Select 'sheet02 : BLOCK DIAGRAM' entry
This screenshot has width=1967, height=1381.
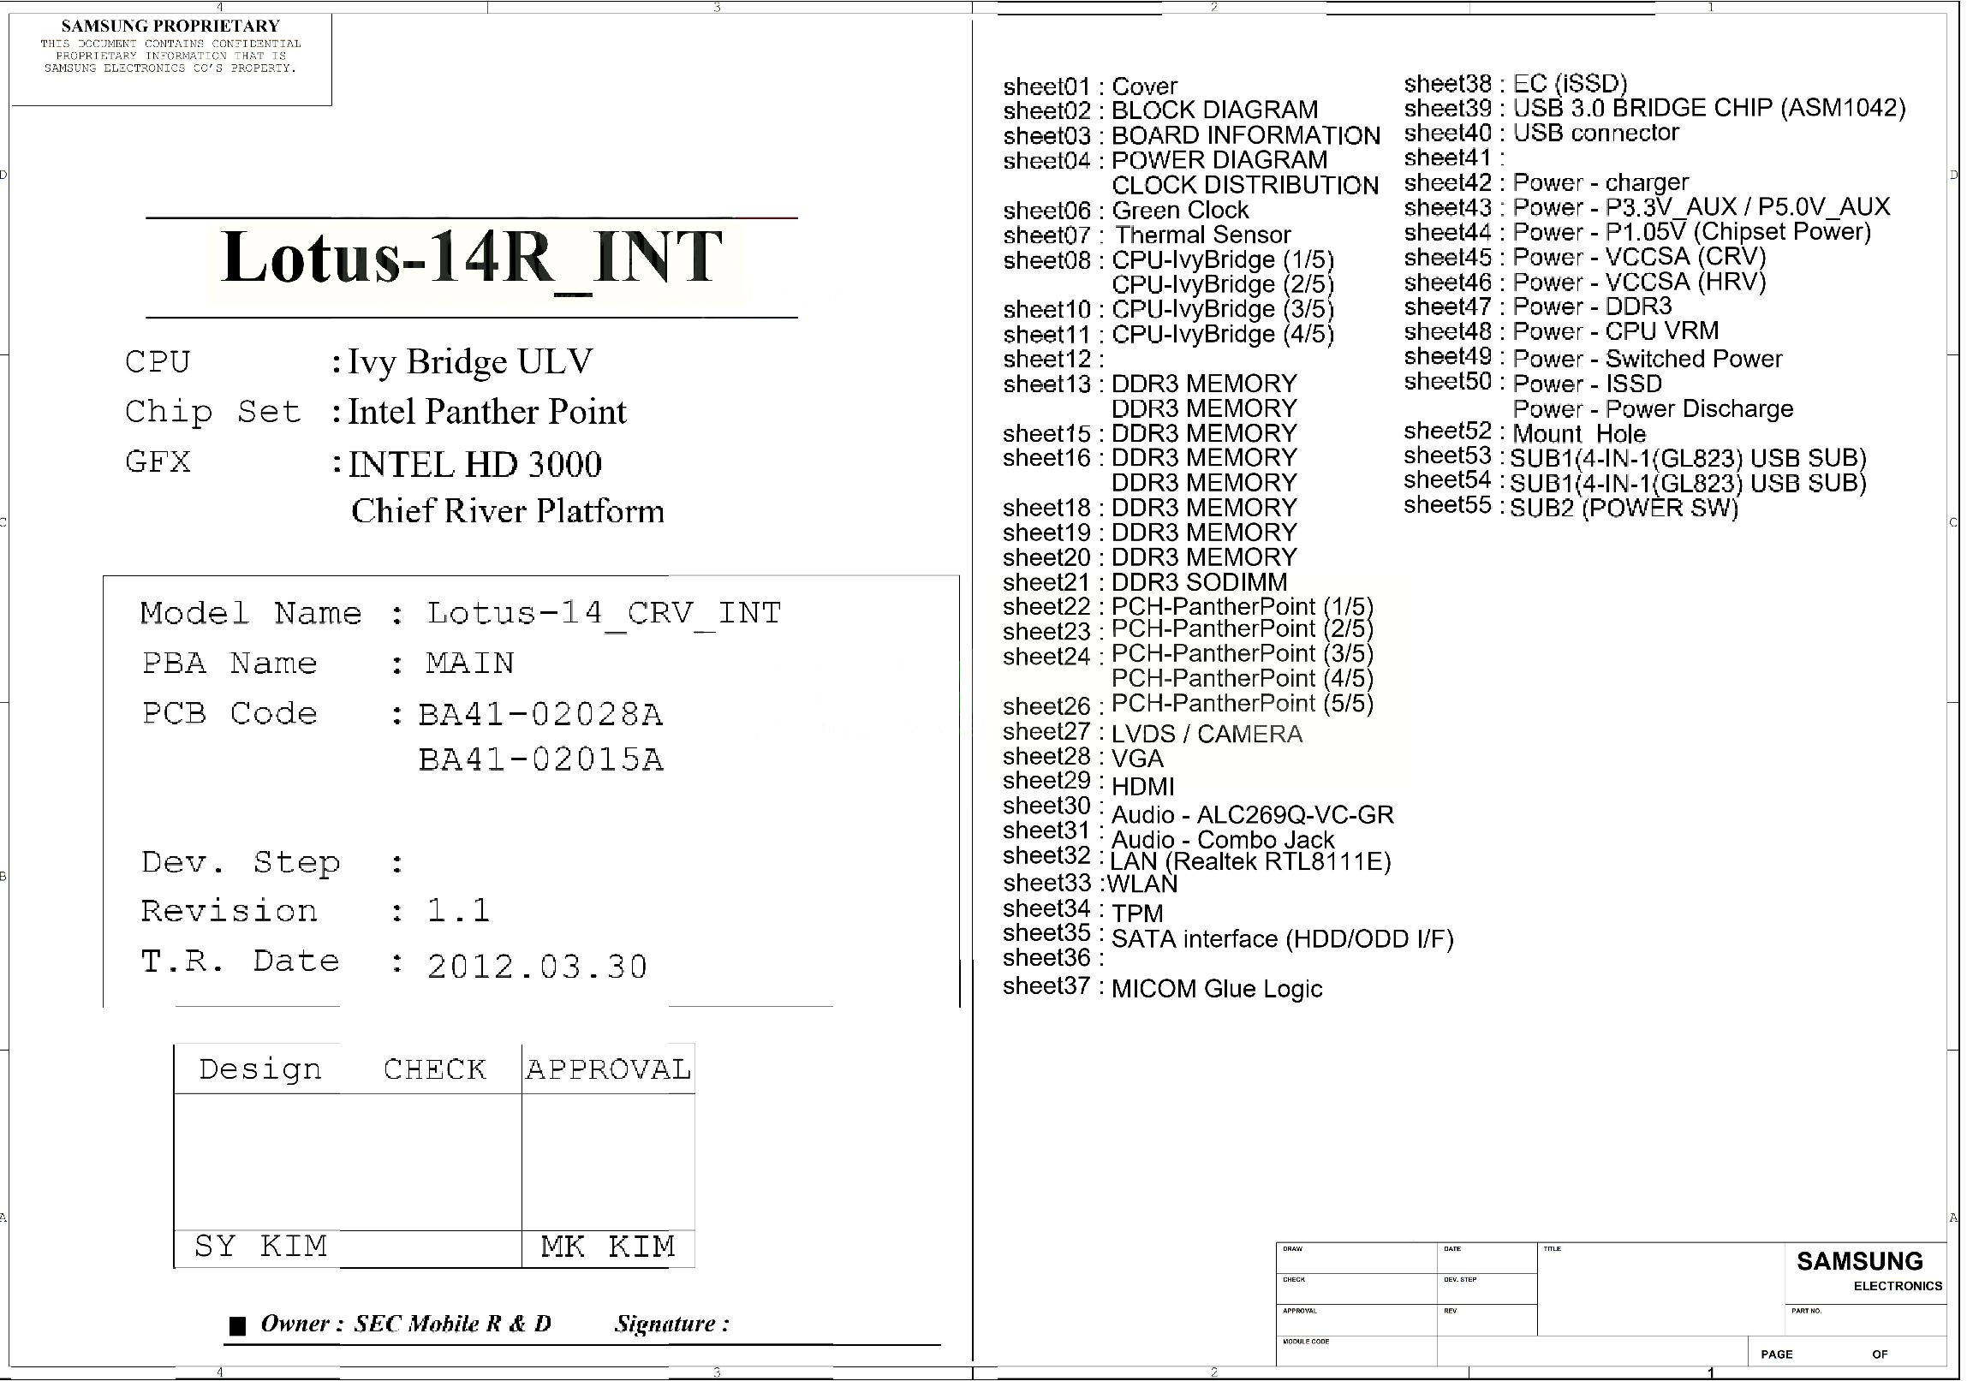(1161, 110)
